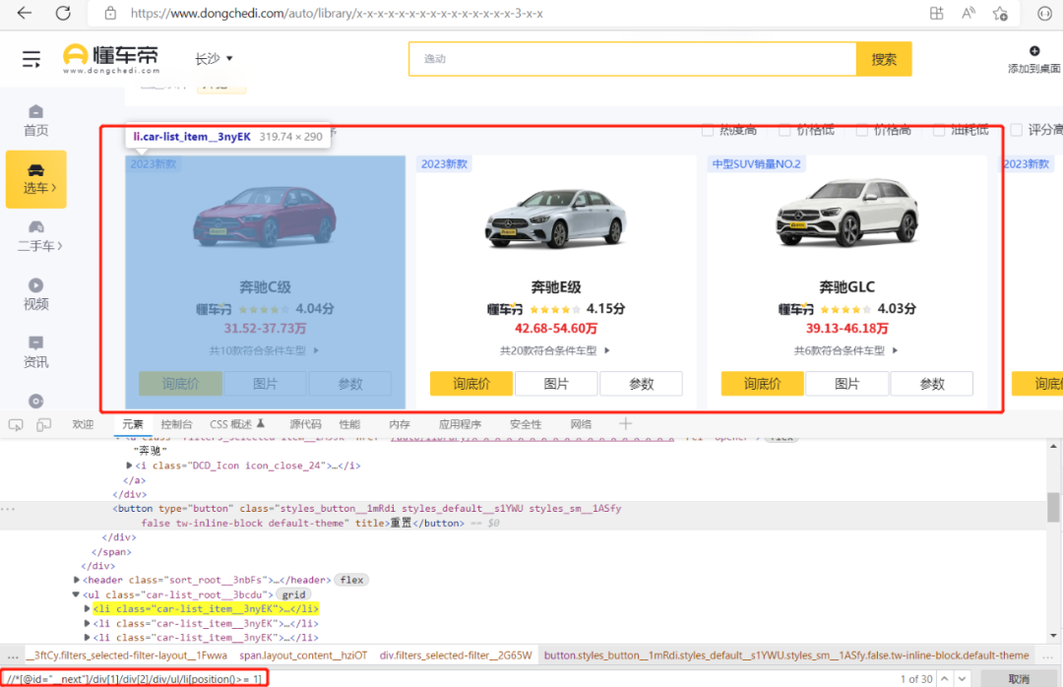Check the 热度高 sort checkbox
This screenshot has width=1063, height=687.
pos(708,130)
